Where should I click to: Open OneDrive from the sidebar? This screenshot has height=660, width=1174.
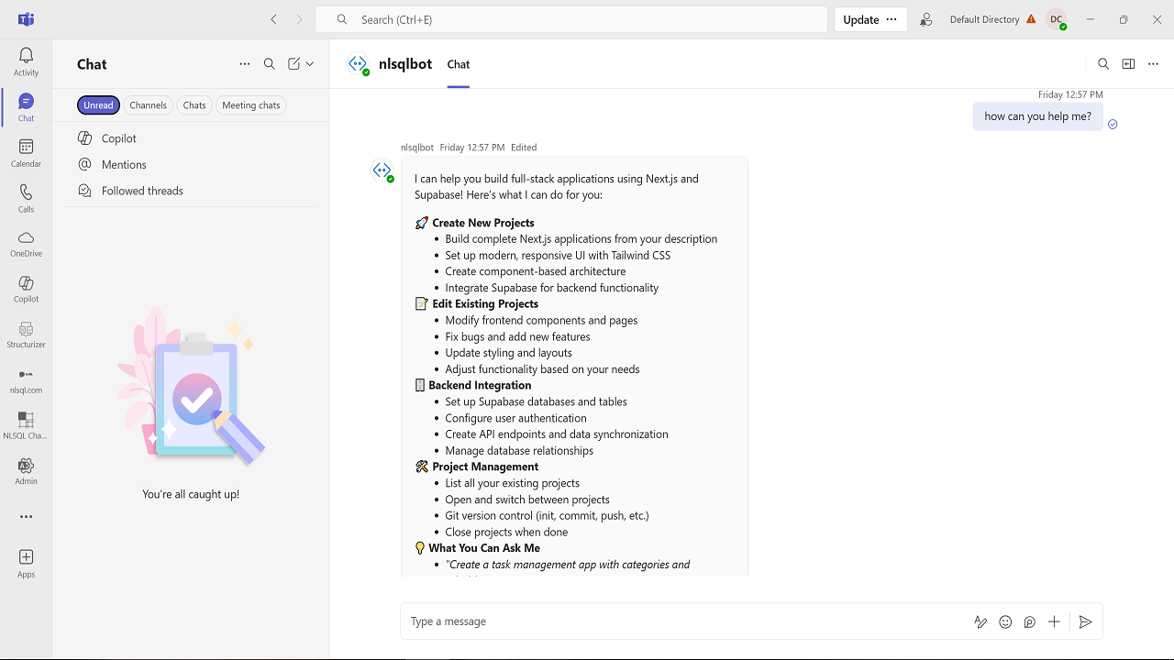pos(26,244)
